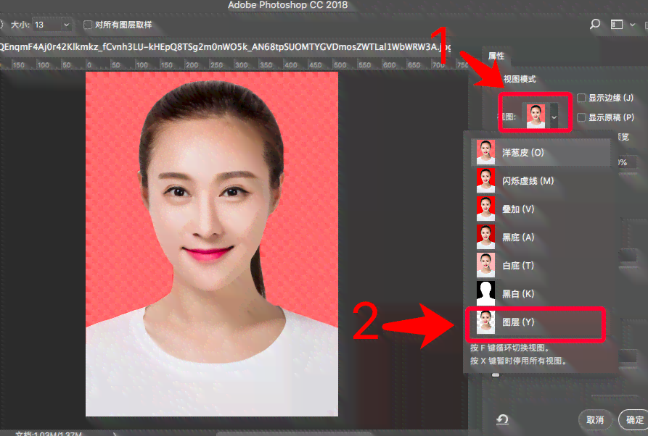Select the Marching Ants (M) view
This screenshot has width=648, height=436.
541,180
